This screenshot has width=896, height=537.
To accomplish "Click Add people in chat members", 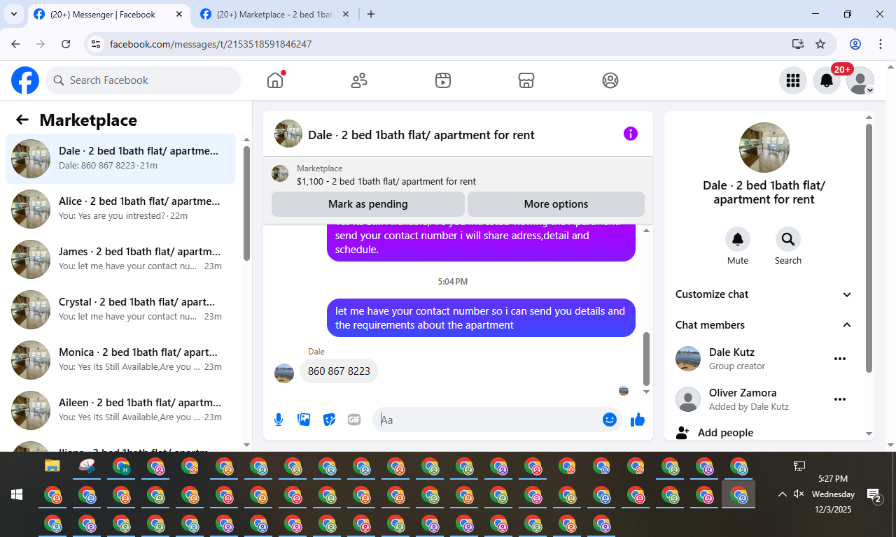I will pyautogui.click(x=725, y=433).
